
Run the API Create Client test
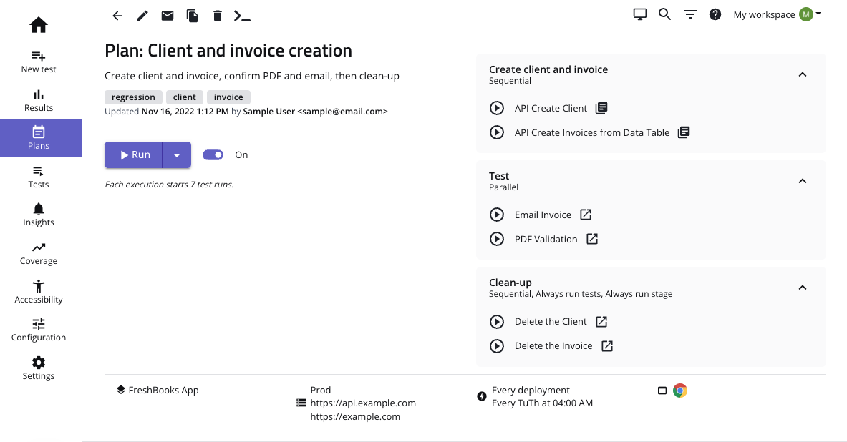pos(496,108)
